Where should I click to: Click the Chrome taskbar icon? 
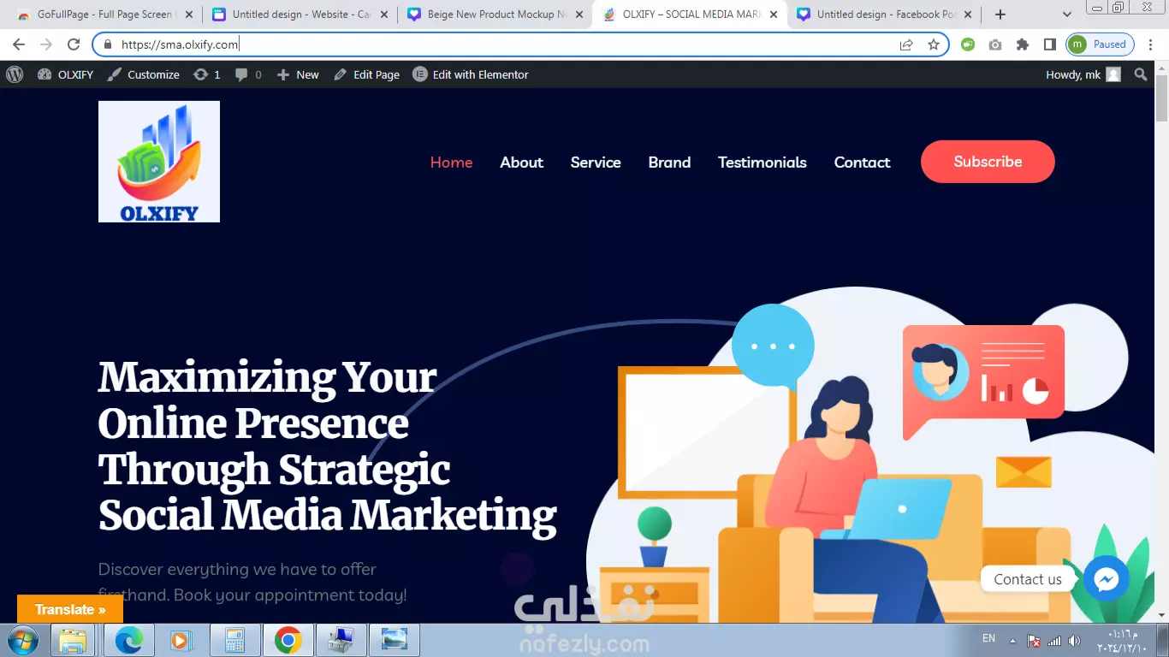pyautogui.click(x=288, y=640)
